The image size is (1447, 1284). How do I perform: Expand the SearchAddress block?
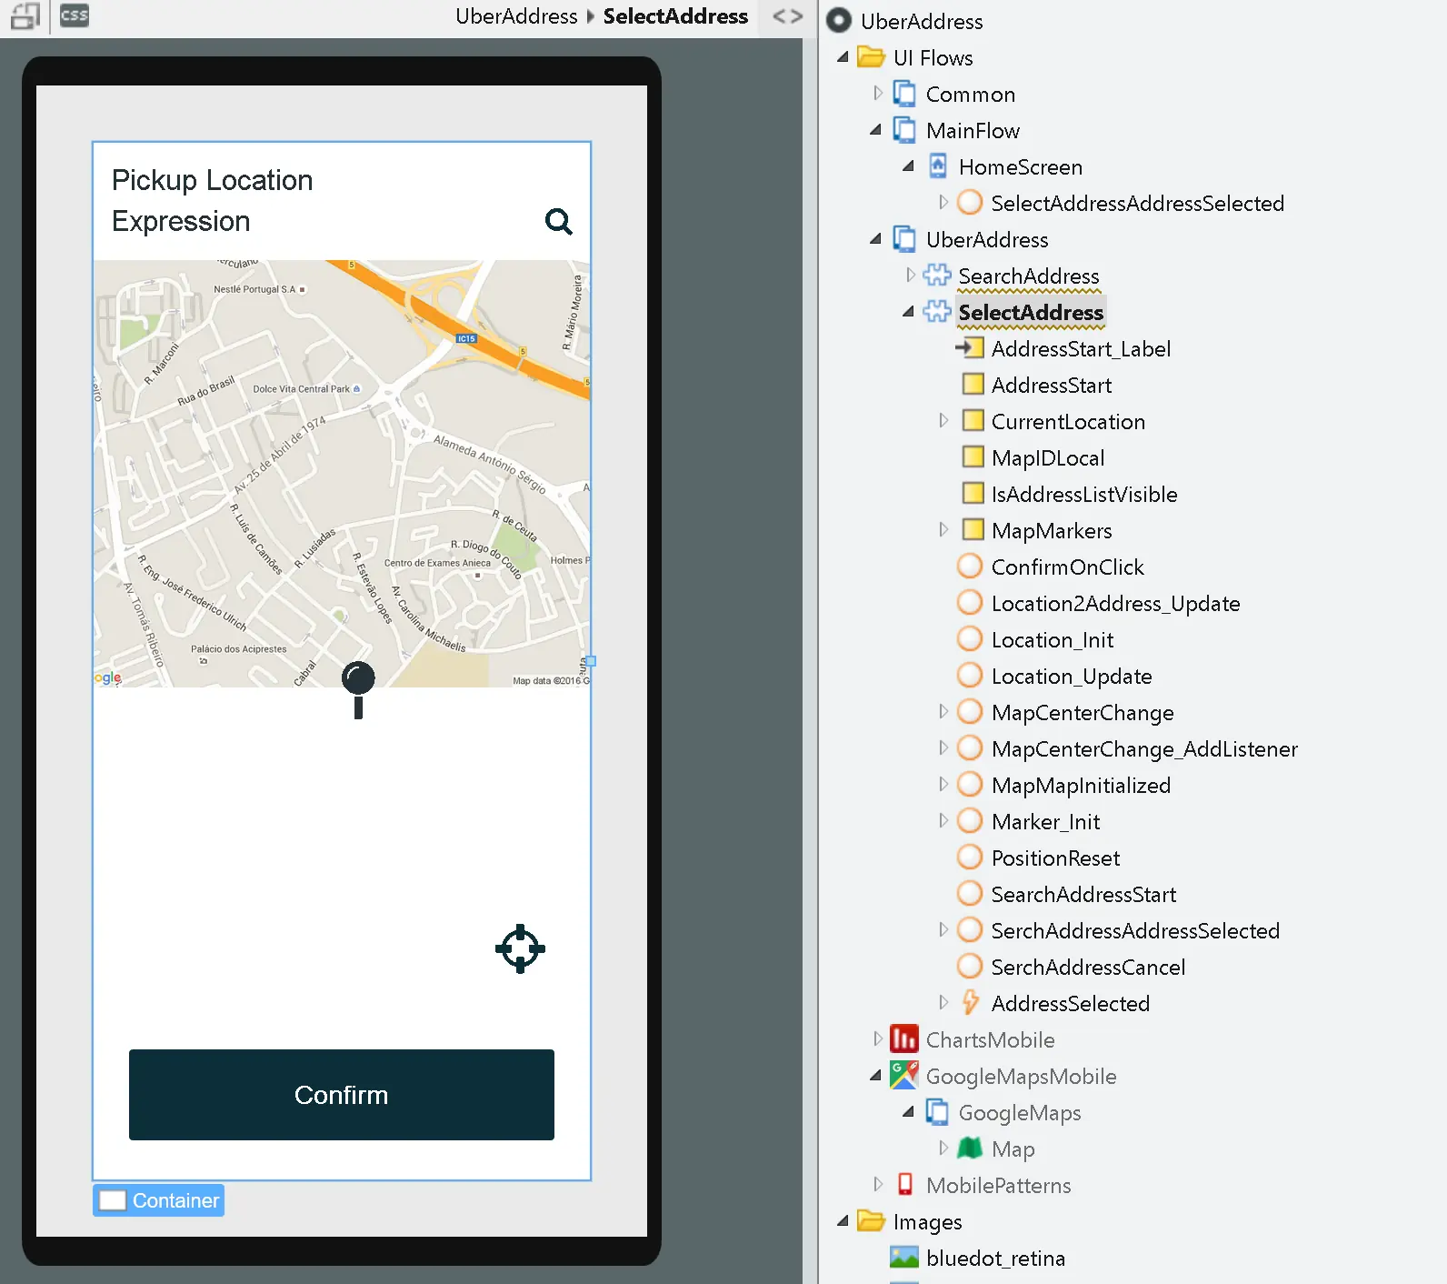coord(910,276)
